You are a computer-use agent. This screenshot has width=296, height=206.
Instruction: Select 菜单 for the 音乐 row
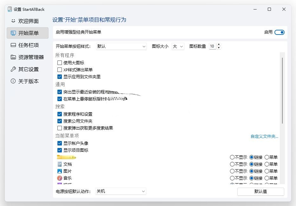click(x=267, y=178)
